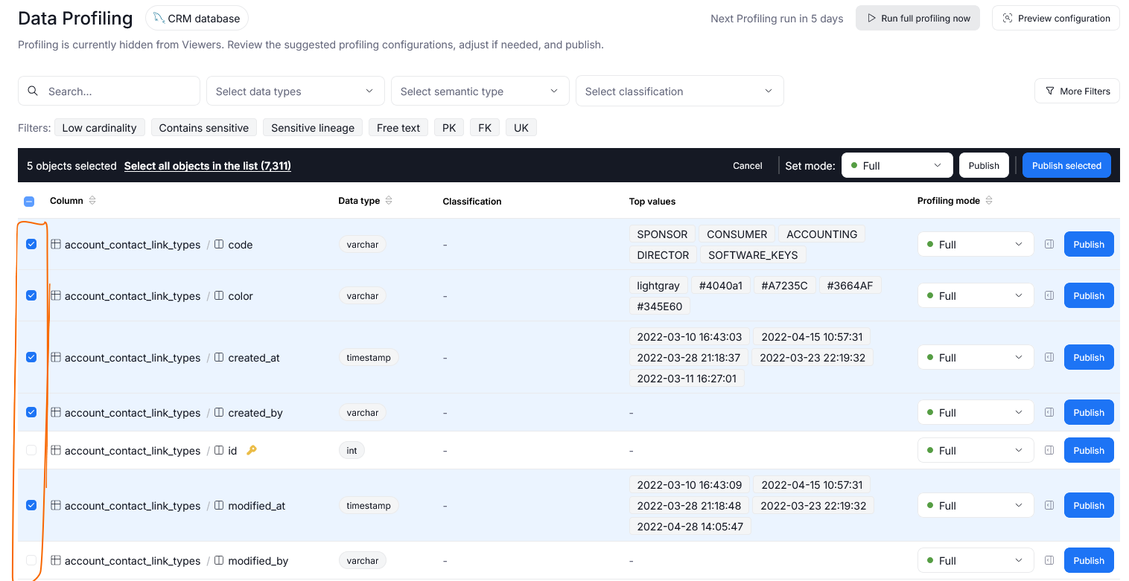Apply the 'PK' filter chip

[449, 128]
